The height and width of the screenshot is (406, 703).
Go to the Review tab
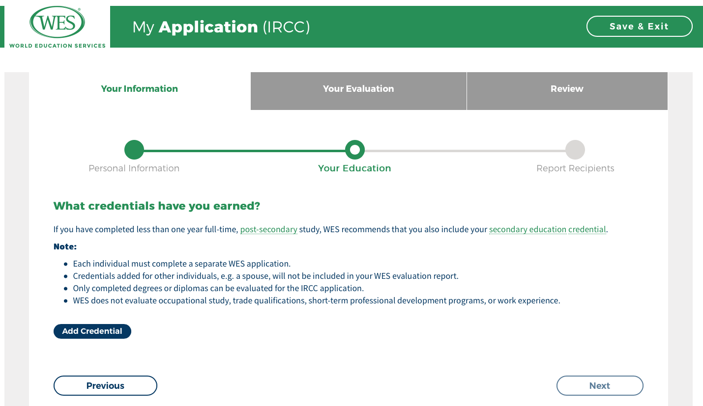pos(566,89)
